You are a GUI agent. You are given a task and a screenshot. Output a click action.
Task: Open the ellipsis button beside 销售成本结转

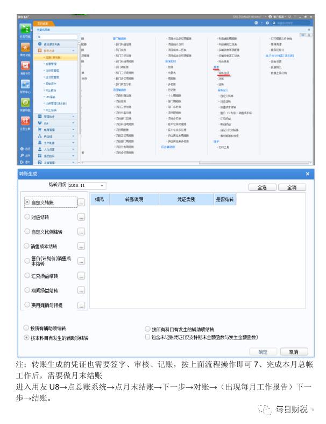click(x=81, y=246)
